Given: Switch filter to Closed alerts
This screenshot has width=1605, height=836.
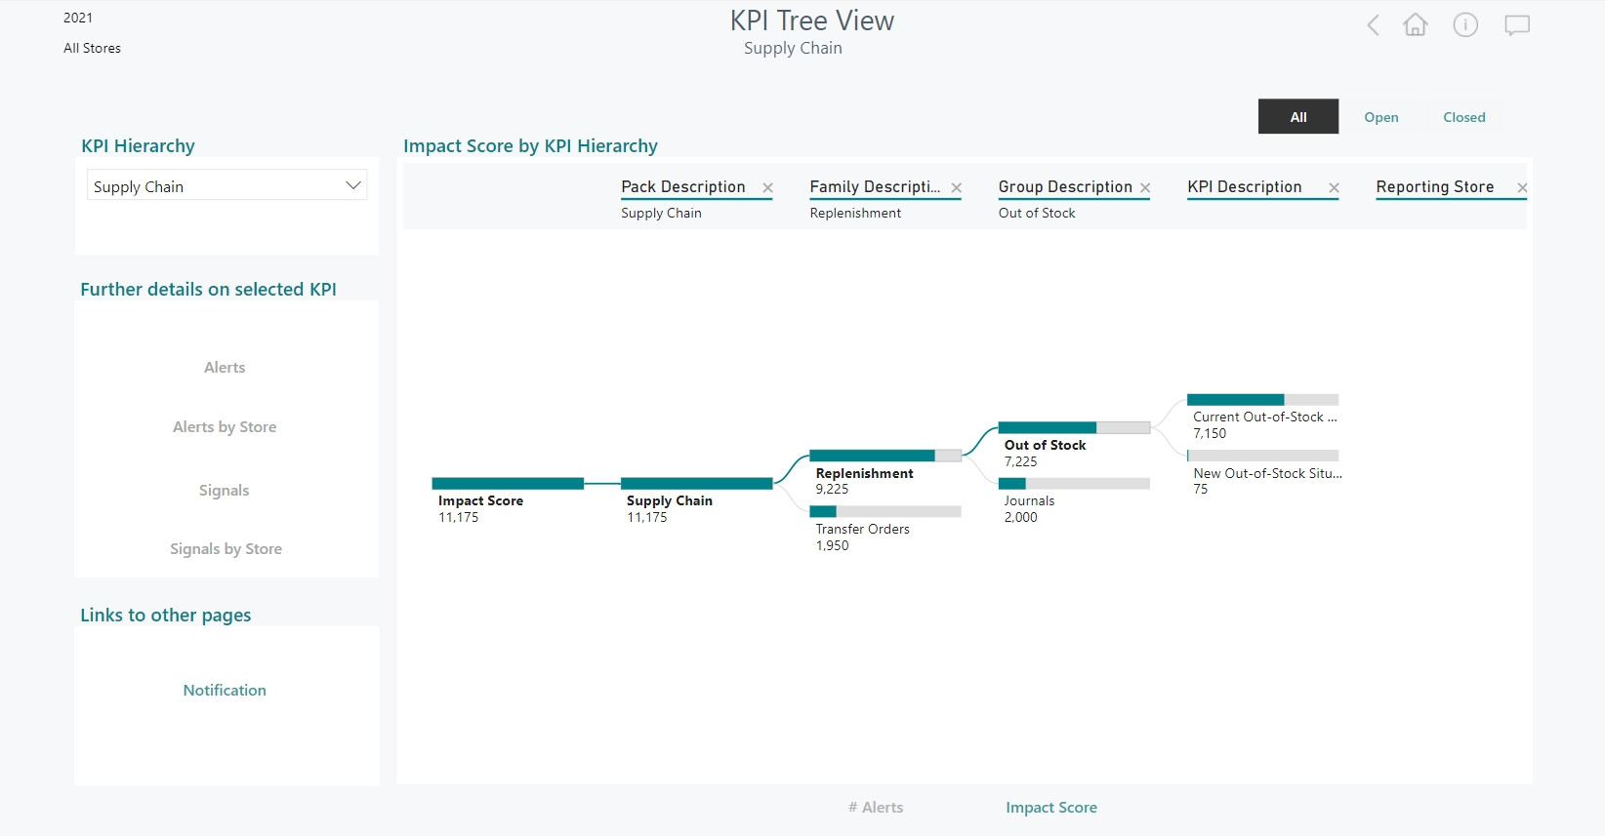Looking at the screenshot, I should (x=1463, y=117).
